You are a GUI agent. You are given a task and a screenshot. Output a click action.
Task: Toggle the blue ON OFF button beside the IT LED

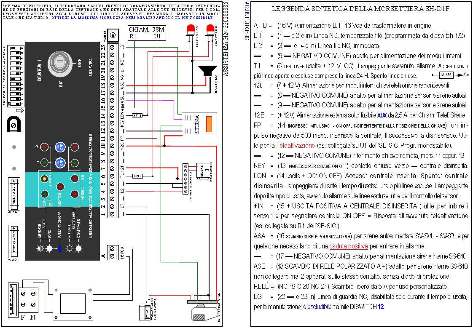(x=60, y=163)
